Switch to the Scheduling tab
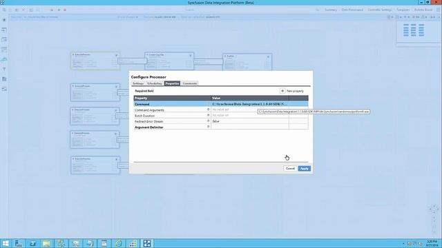This screenshot has height=248, width=442. pos(155,83)
